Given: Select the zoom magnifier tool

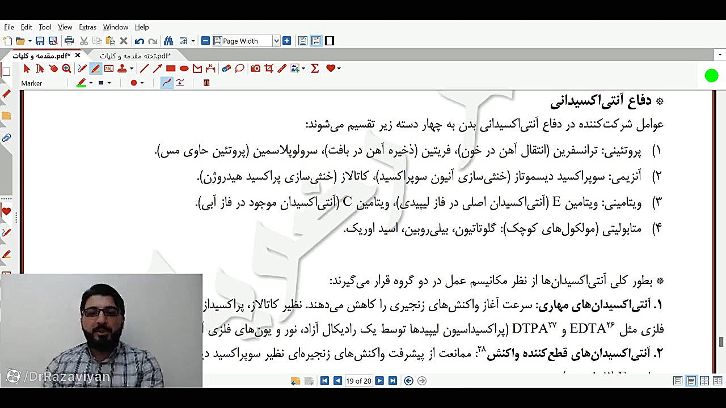Looking at the screenshot, I should click(66, 69).
